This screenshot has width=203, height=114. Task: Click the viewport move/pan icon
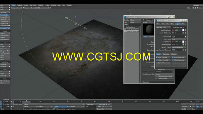pos(195,8)
